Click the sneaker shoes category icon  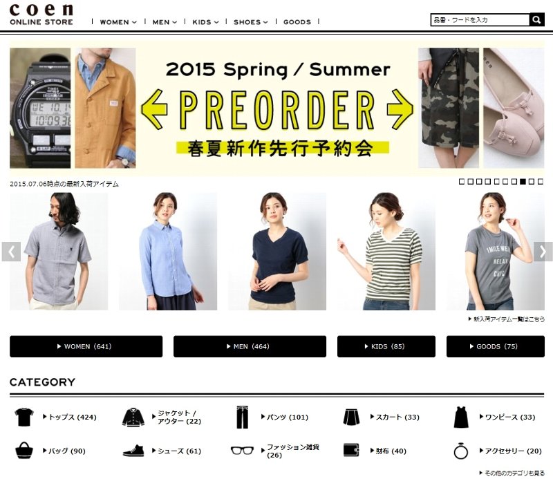133,451
